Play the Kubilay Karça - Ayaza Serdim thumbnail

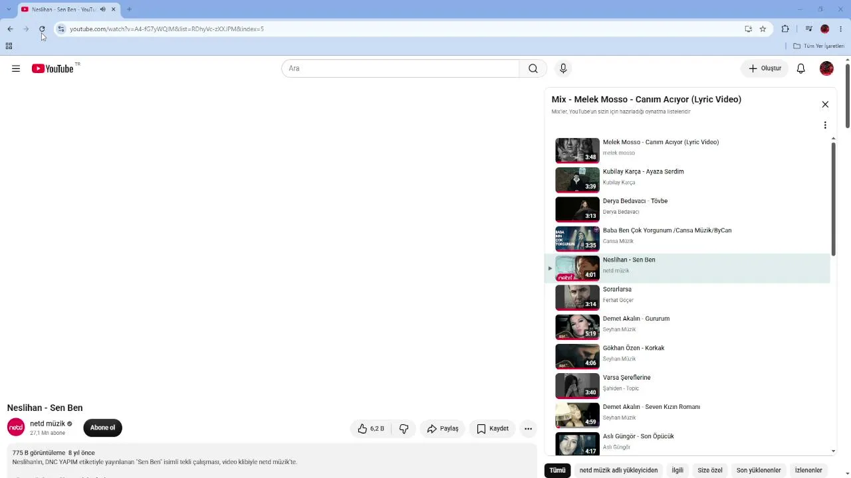pyautogui.click(x=577, y=179)
